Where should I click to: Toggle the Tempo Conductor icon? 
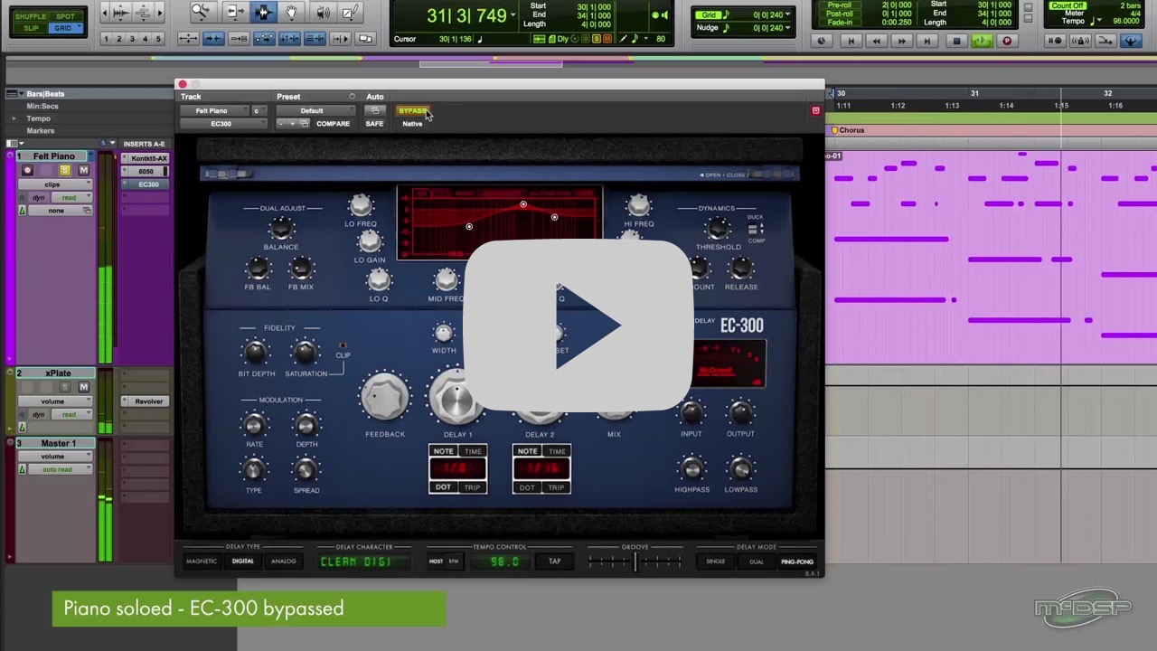[x=1131, y=41]
